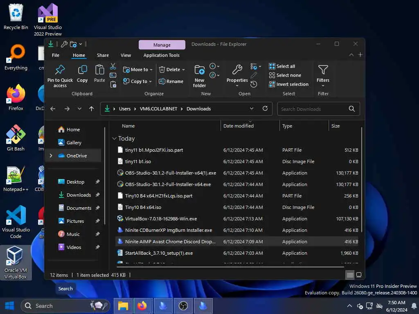Select the Firefox desktop icon

point(16,97)
